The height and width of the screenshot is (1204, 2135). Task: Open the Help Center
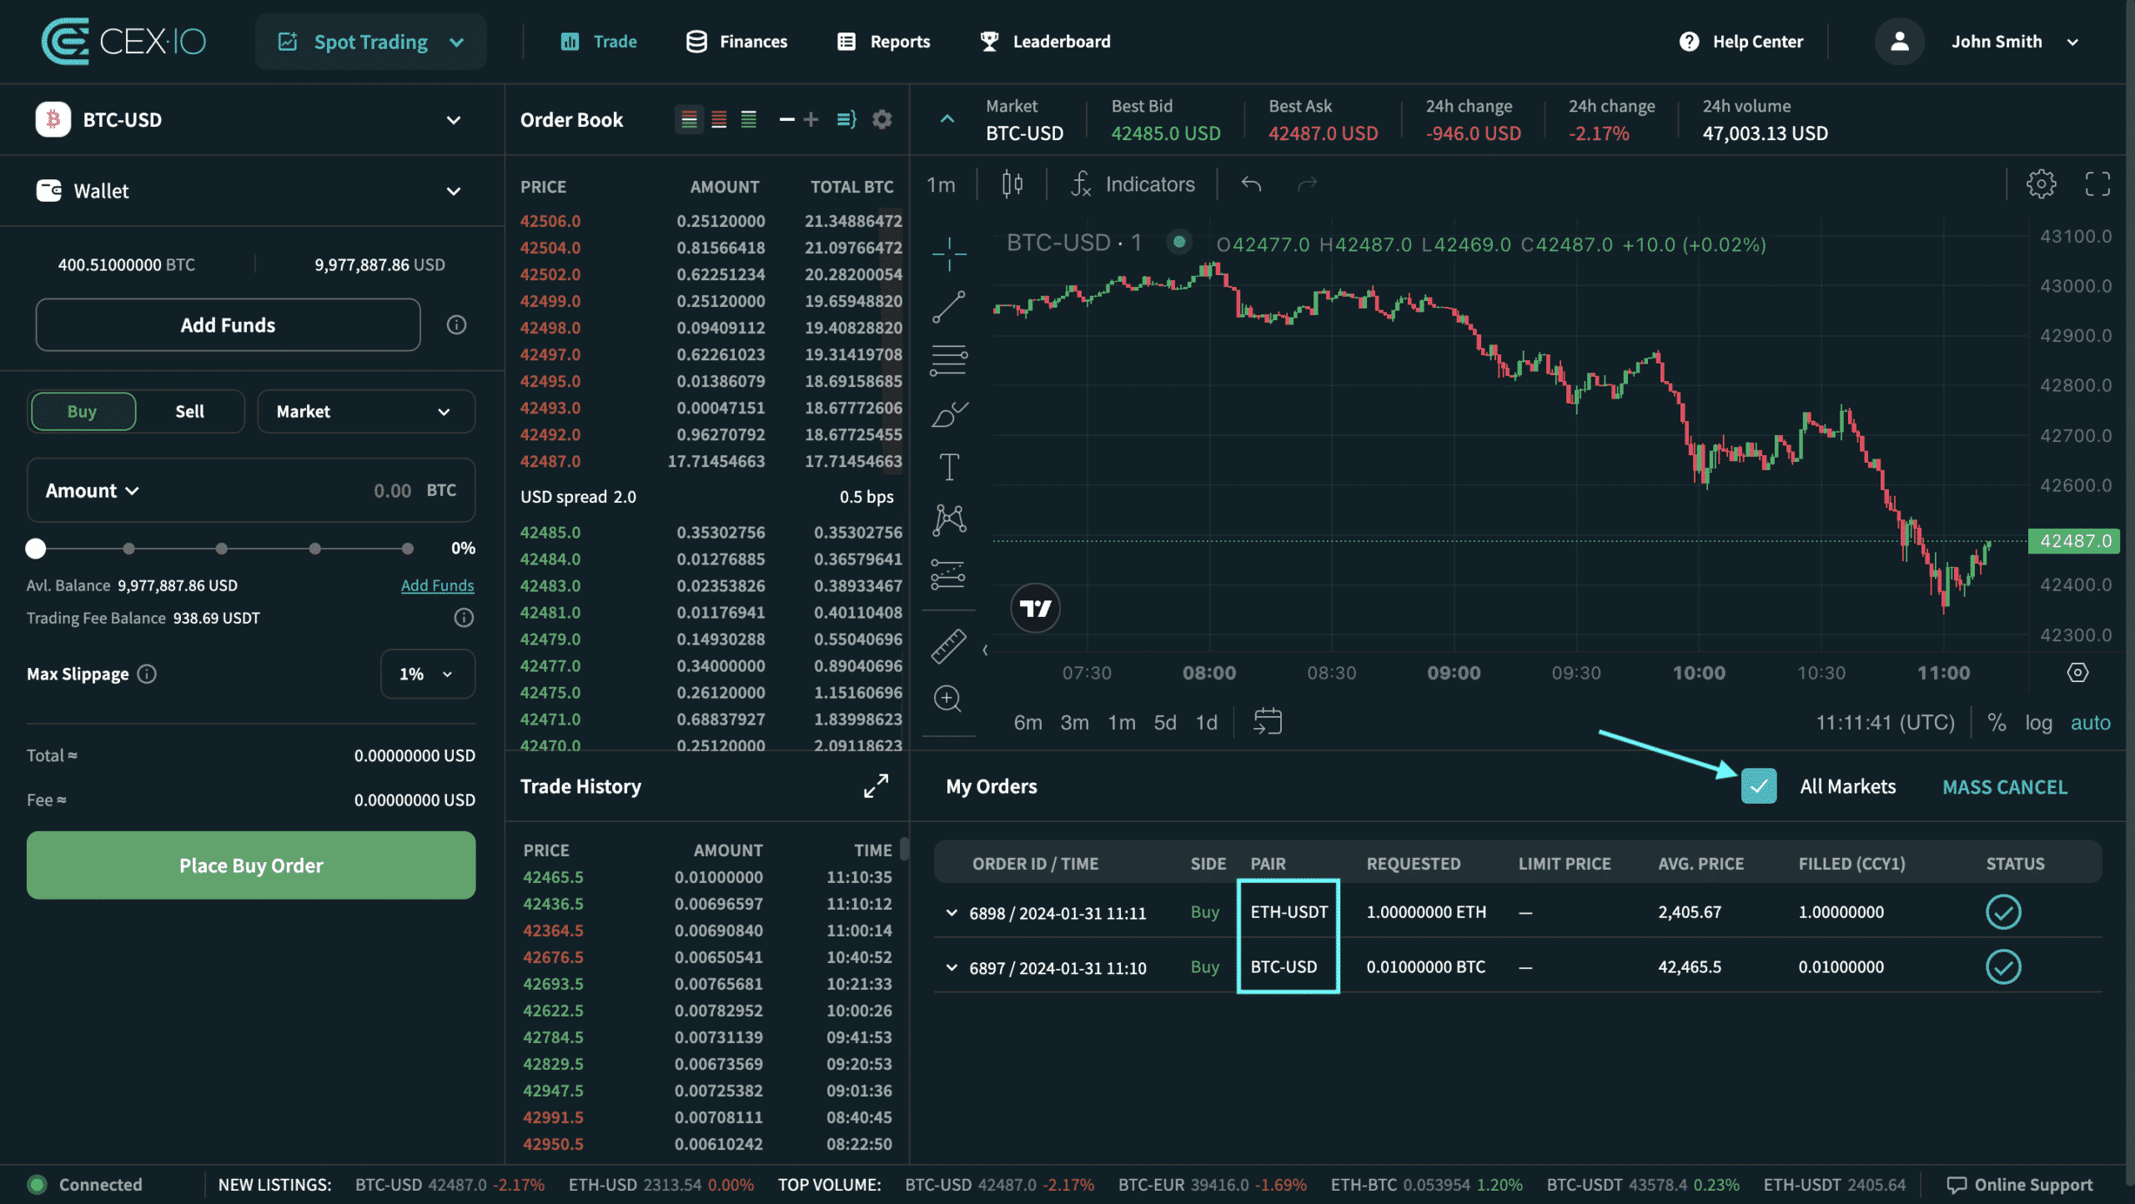1741,42
